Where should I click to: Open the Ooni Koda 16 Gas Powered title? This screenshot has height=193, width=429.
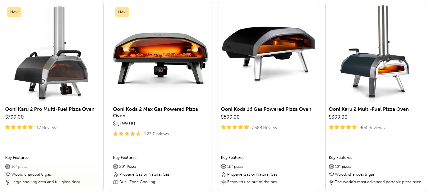pos(266,109)
